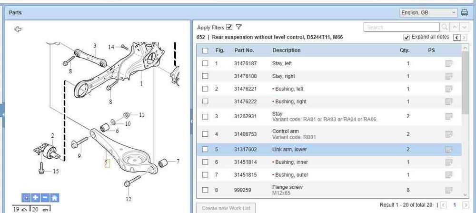Open the English, GB language dropdown

click(428, 13)
